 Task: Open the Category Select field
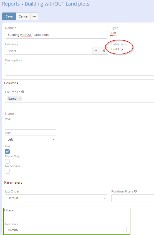pyautogui.click(x=49, y=51)
